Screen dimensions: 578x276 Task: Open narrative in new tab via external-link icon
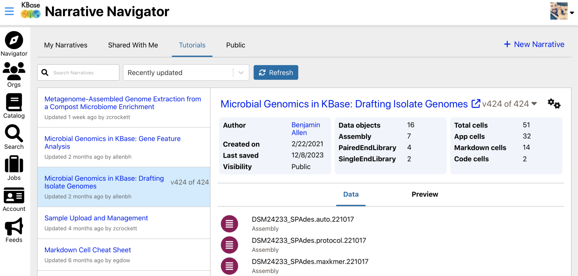(476, 104)
